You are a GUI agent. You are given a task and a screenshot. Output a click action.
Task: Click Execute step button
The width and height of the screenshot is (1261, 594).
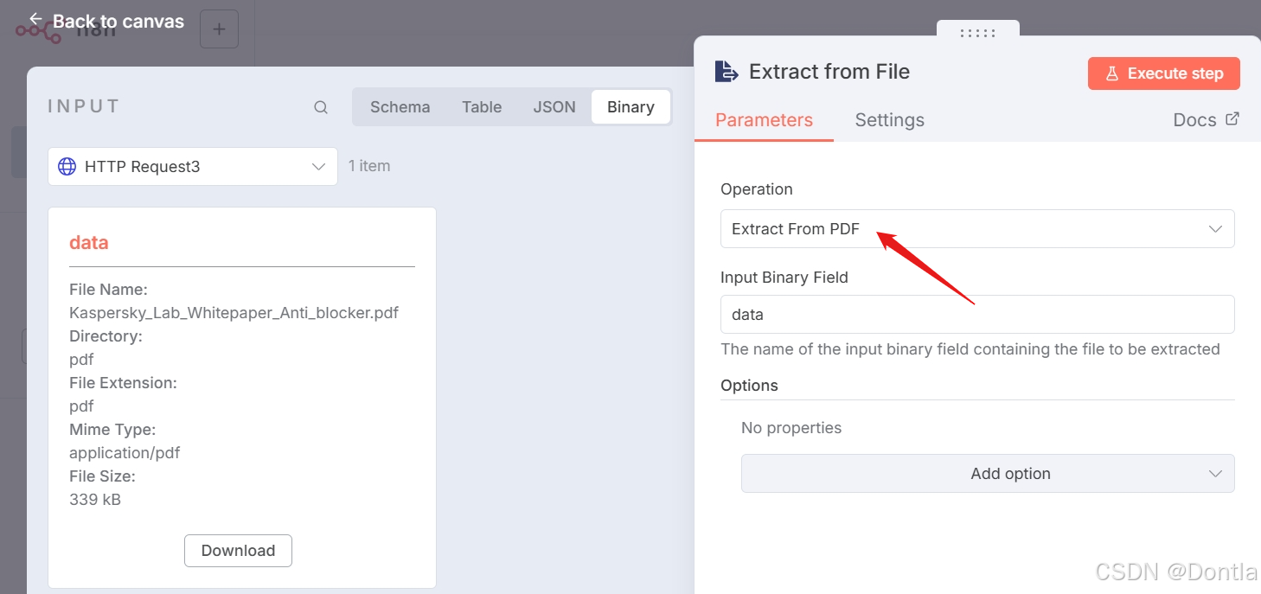(x=1164, y=73)
